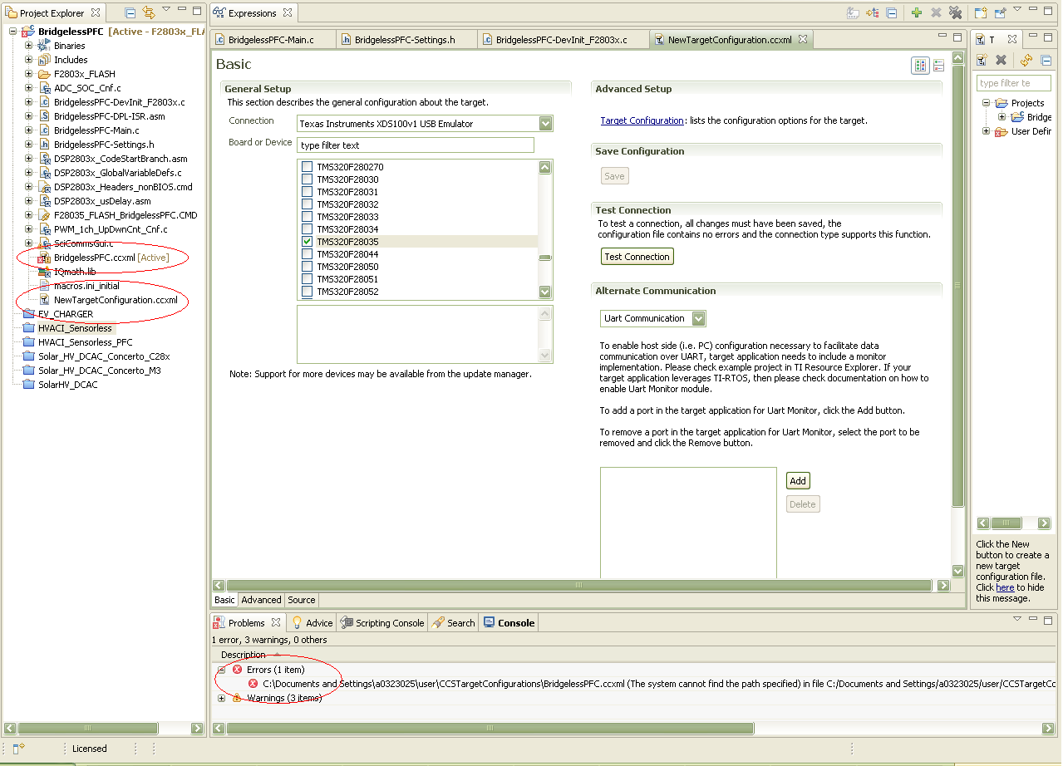The height and width of the screenshot is (766, 1063).
Task: Open the Advice tab
Action: (x=312, y=623)
